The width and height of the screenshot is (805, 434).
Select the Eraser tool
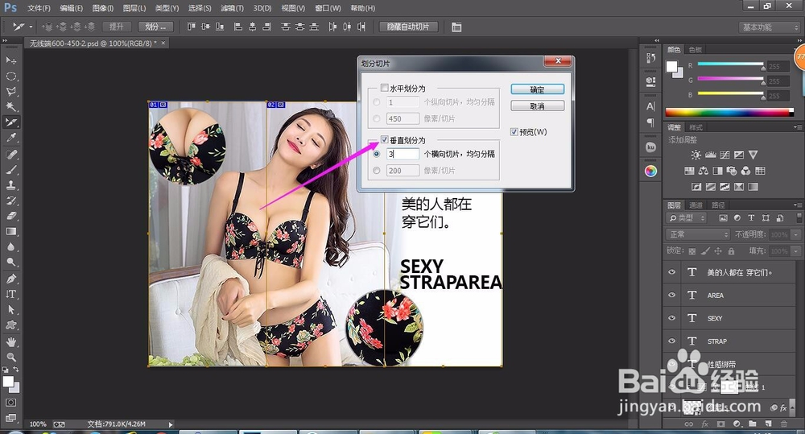(10, 216)
